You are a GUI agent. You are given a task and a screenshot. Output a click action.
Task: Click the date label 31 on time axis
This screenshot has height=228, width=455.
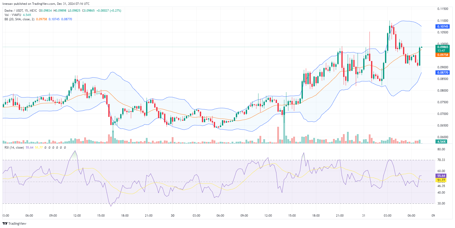[x=363, y=216]
